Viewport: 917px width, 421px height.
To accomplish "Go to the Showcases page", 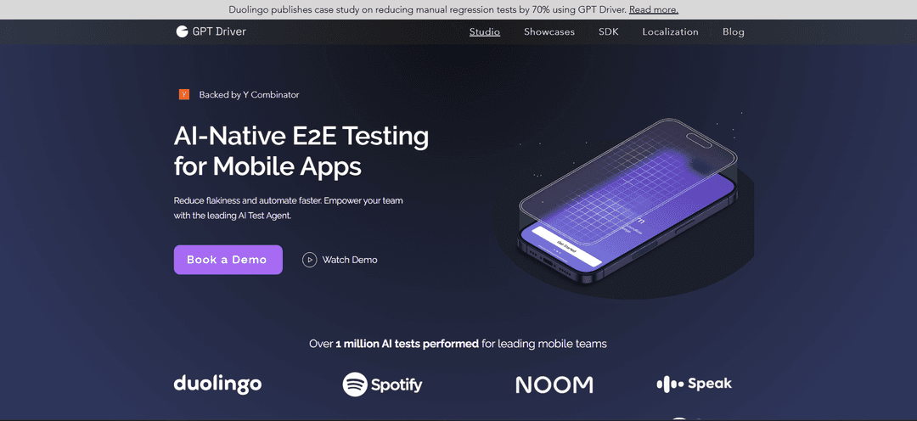I will click(549, 31).
